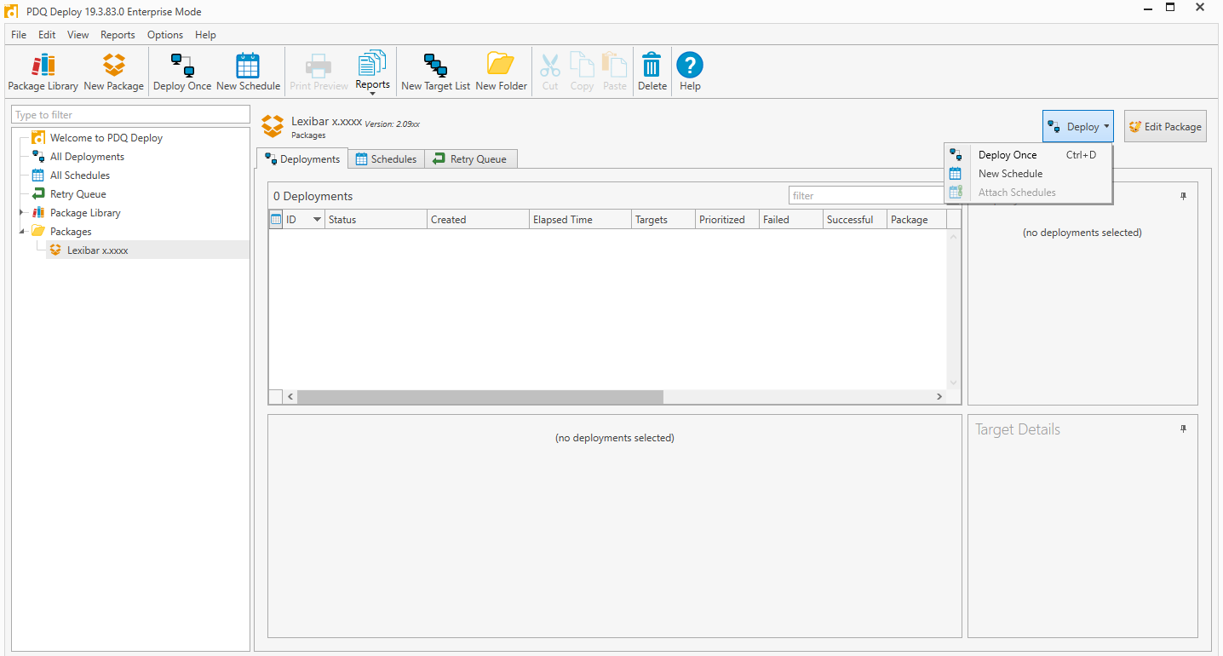The width and height of the screenshot is (1223, 656).
Task: Click the deployments grid horizontal scrollbar
Action: 480,397
